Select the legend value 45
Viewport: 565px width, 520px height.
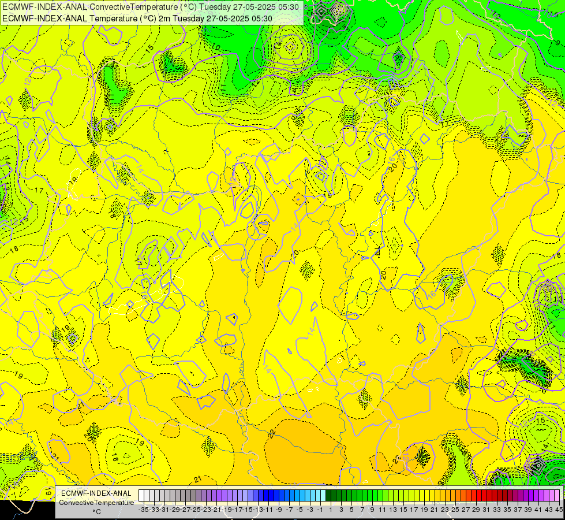coord(559,510)
